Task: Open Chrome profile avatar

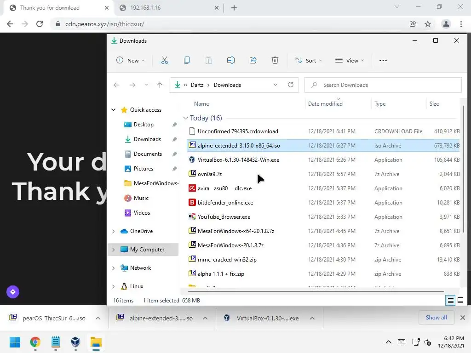Action: click(x=446, y=24)
